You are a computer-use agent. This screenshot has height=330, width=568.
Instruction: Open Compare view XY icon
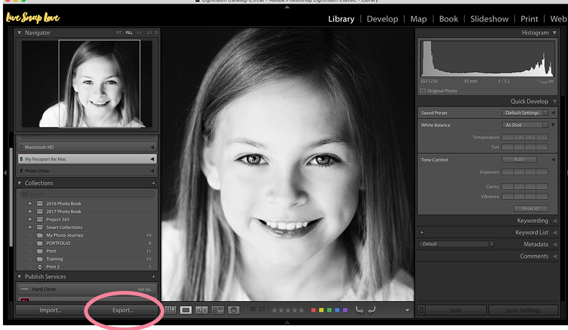click(x=202, y=310)
